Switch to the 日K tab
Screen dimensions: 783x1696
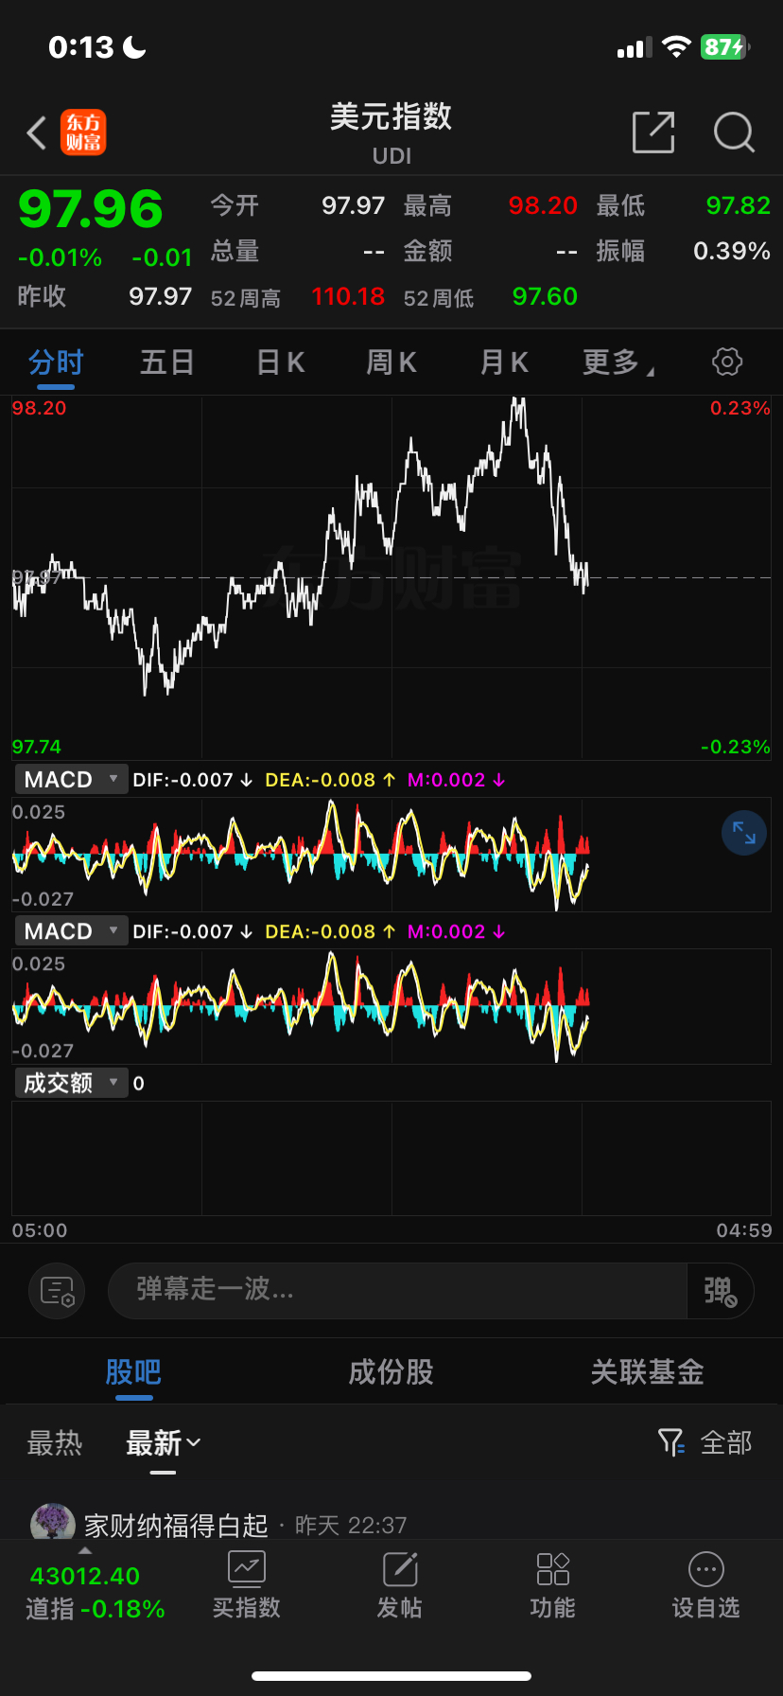281,362
